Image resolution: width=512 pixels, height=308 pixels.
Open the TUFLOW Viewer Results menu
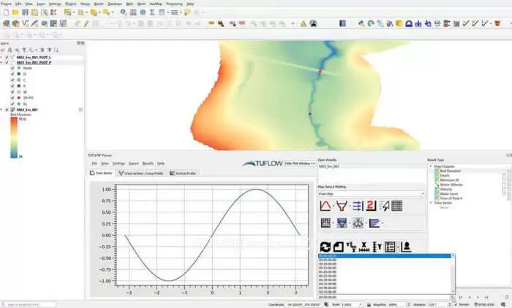(x=148, y=163)
